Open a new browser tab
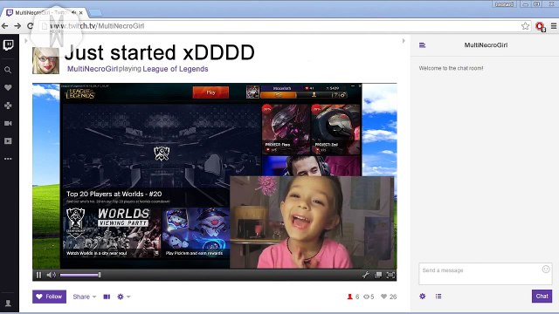 pos(95,13)
